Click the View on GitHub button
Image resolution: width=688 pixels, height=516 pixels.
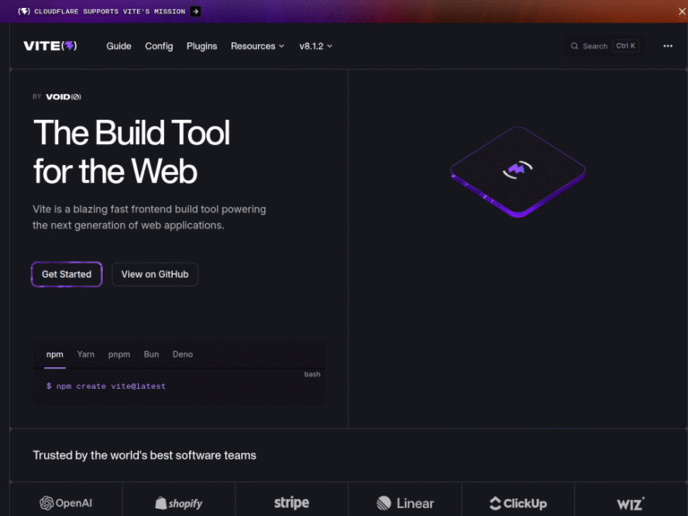(x=155, y=274)
